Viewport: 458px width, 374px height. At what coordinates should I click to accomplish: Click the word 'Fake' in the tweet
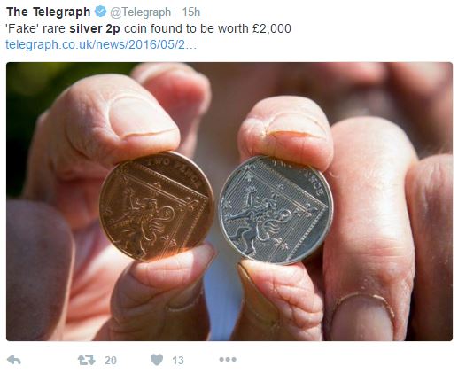(x=22, y=28)
